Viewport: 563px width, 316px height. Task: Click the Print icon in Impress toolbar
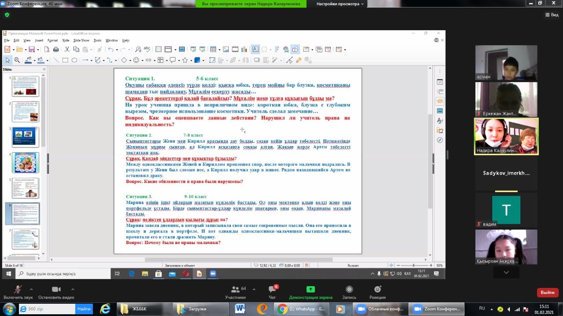click(x=56, y=50)
